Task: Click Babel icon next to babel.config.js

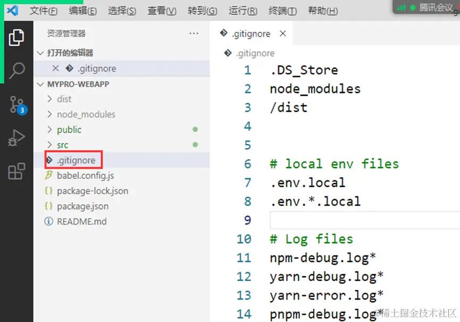Action: tap(48, 175)
